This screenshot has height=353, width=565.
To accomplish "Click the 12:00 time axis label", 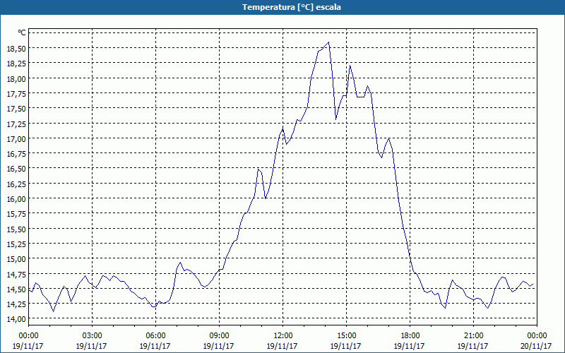I will tap(282, 335).
